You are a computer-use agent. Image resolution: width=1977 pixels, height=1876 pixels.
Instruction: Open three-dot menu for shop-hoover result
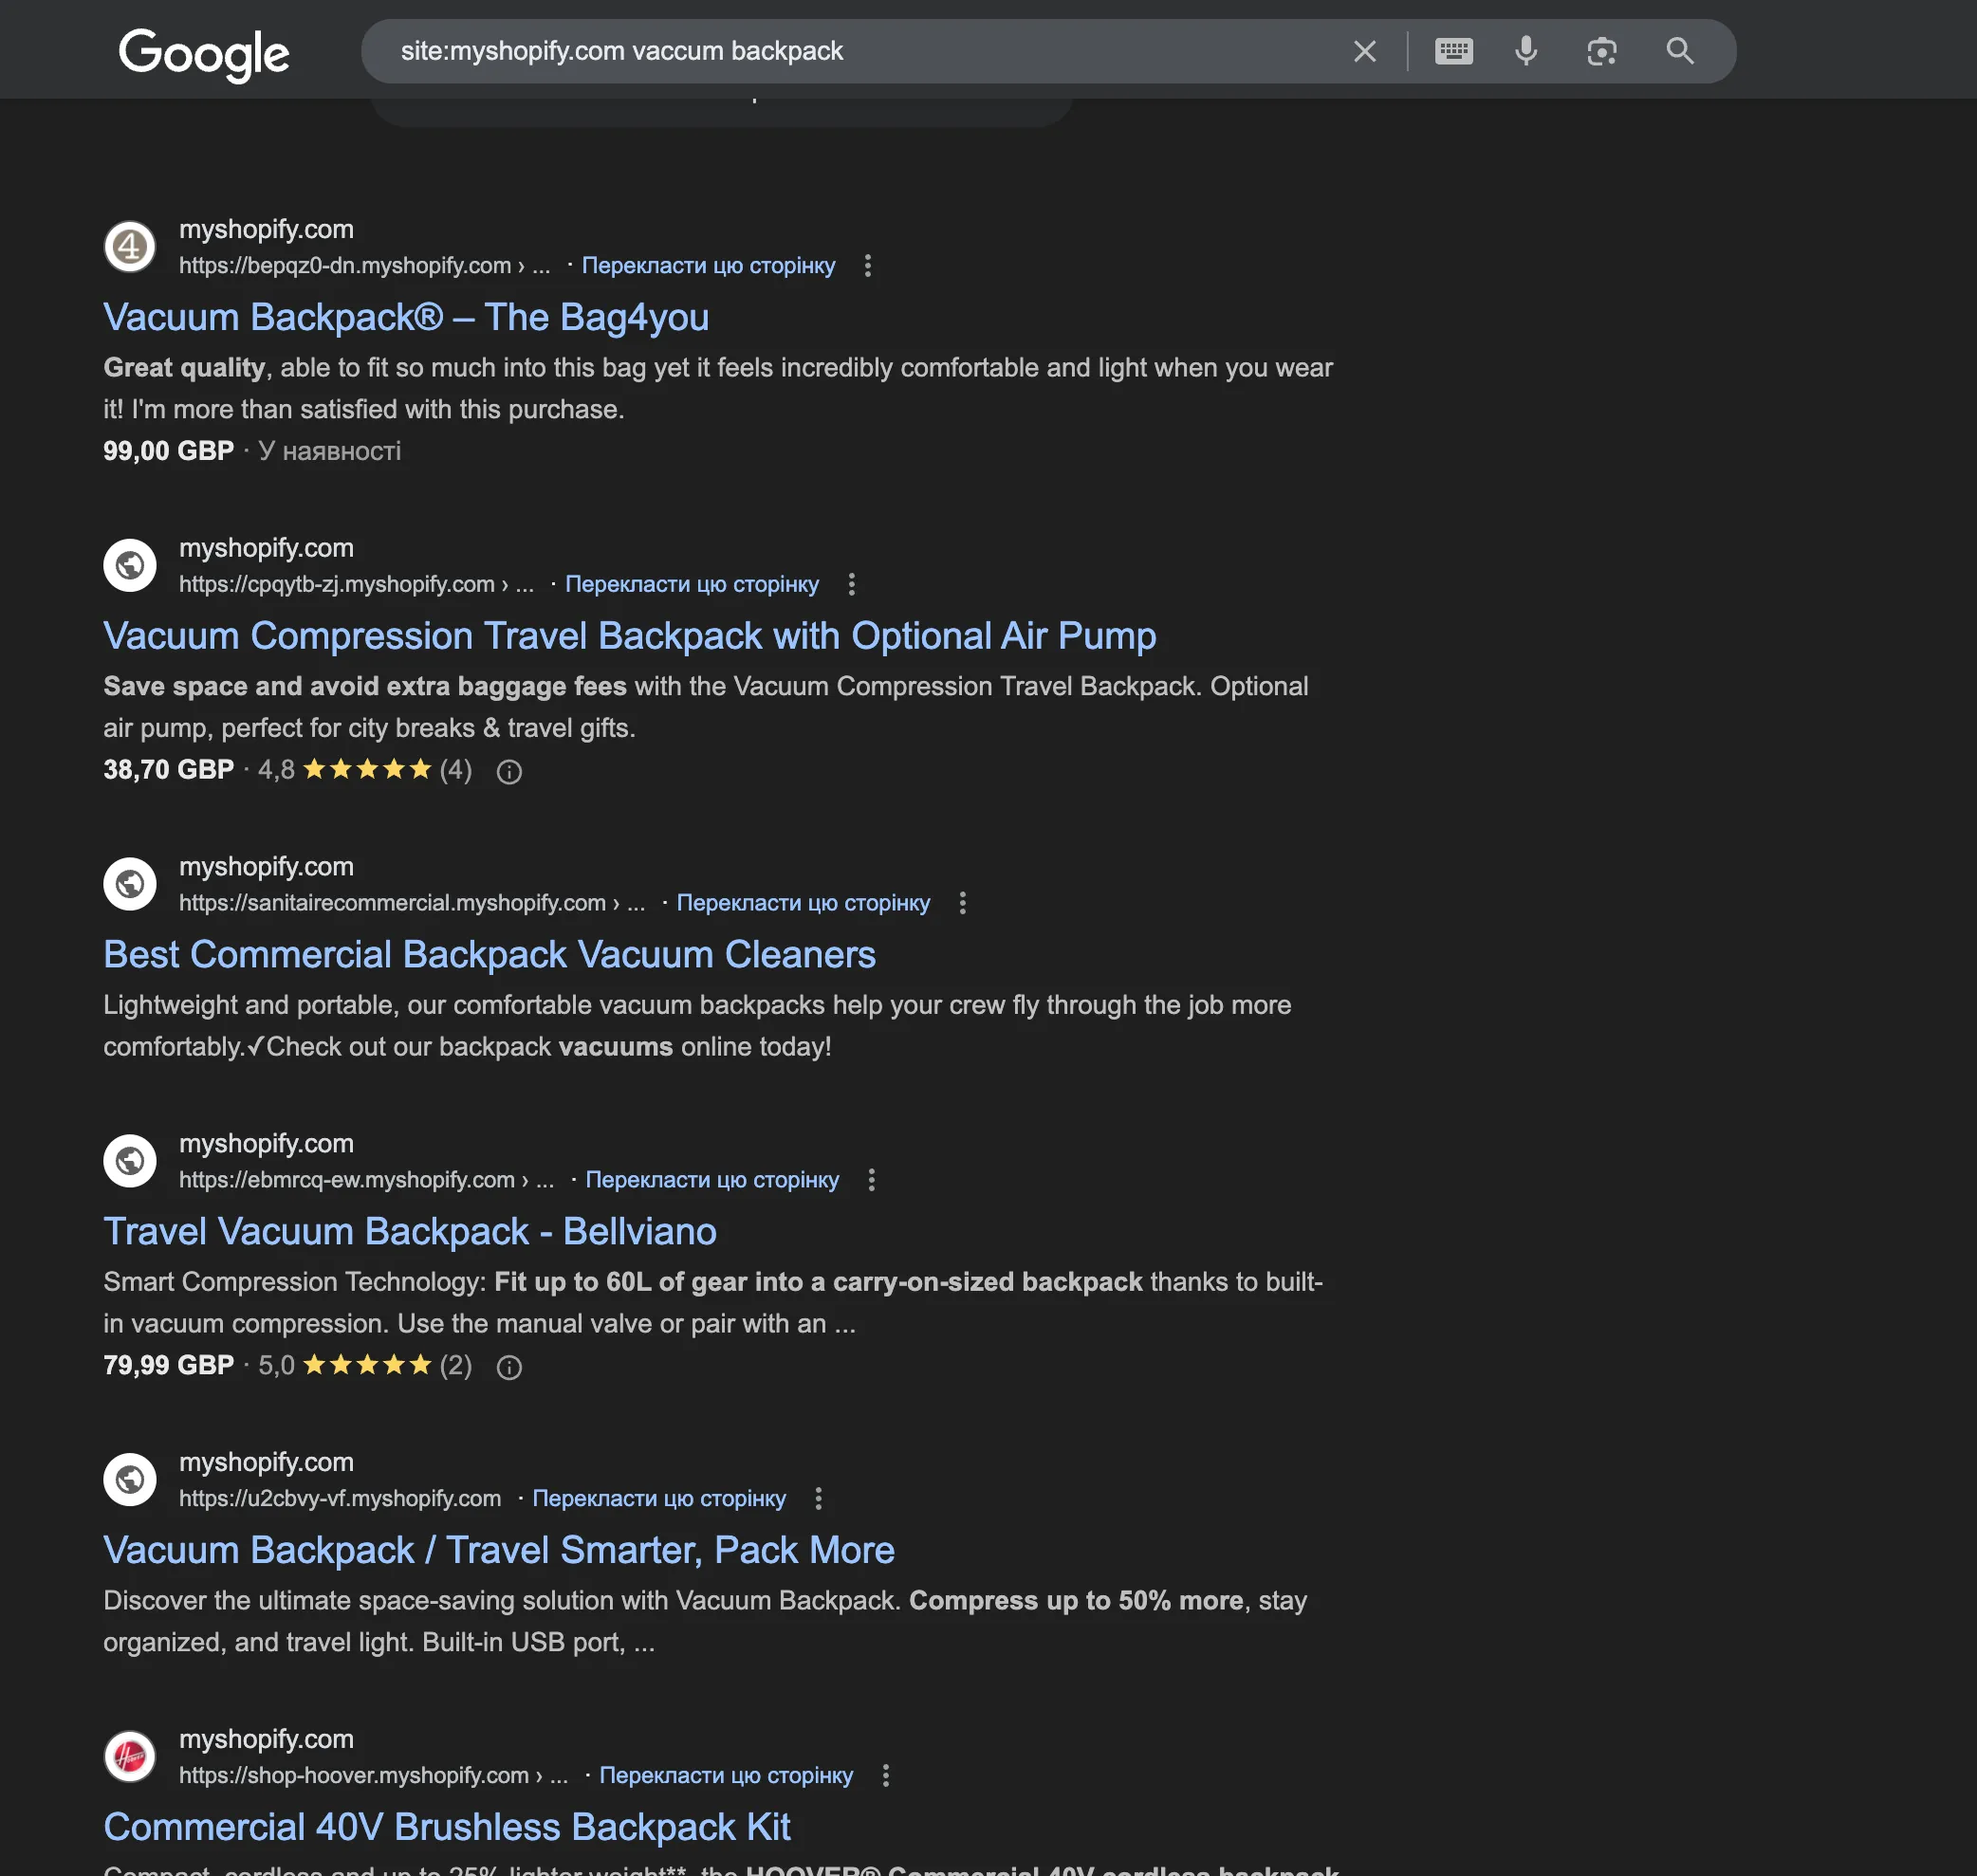pyautogui.click(x=885, y=1775)
